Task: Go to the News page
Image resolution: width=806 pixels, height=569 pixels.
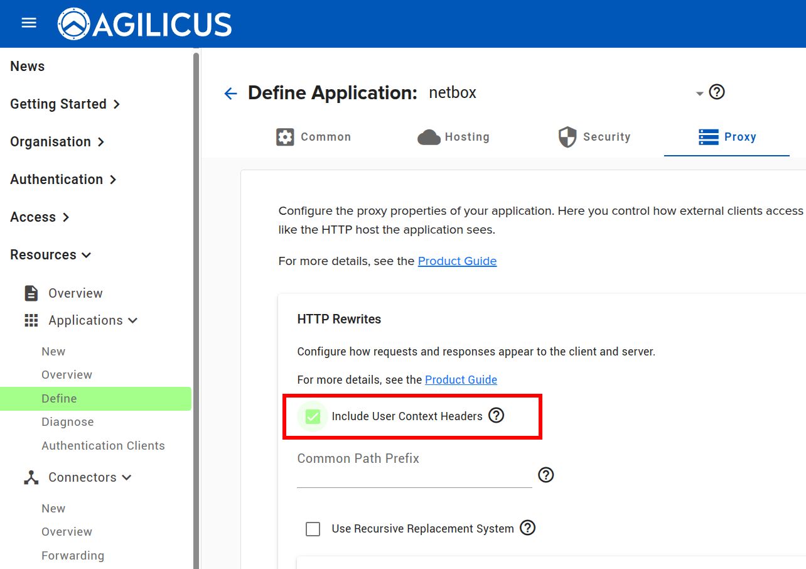Action: 27,66
